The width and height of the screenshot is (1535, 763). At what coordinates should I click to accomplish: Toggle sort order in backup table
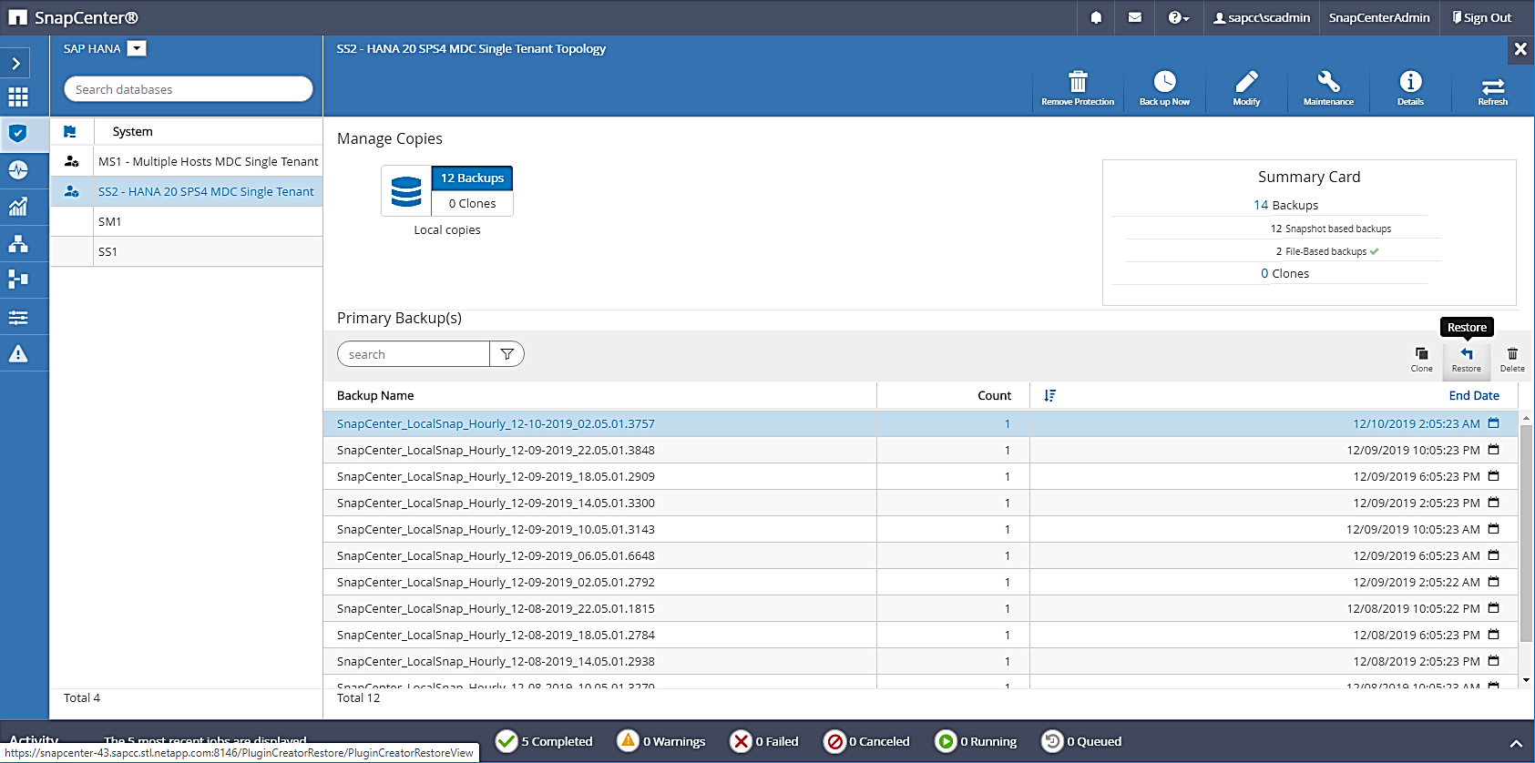[1049, 395]
